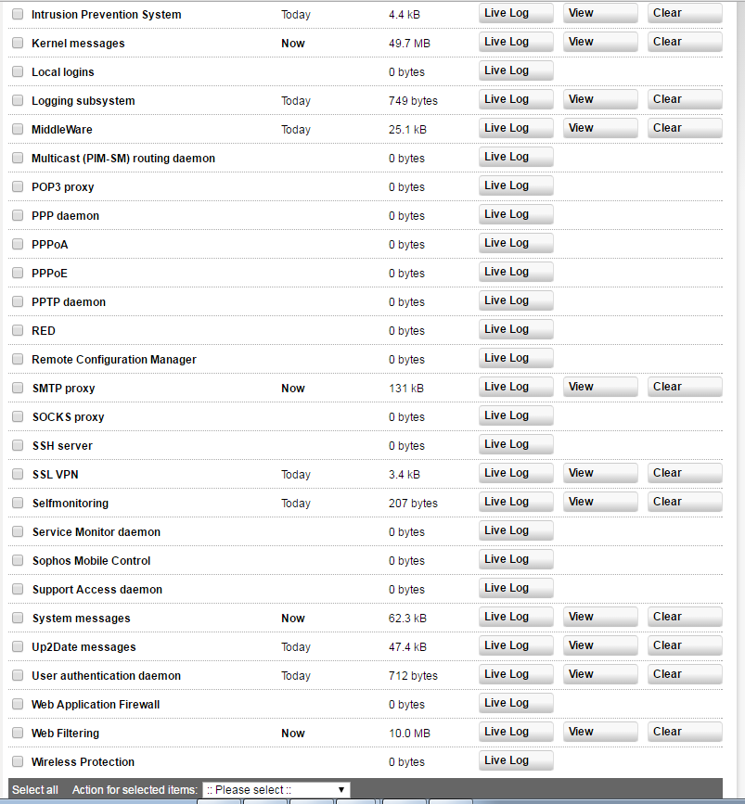This screenshot has height=804, width=745.
Task: Clear the SSL VPN log
Action: tap(685, 473)
